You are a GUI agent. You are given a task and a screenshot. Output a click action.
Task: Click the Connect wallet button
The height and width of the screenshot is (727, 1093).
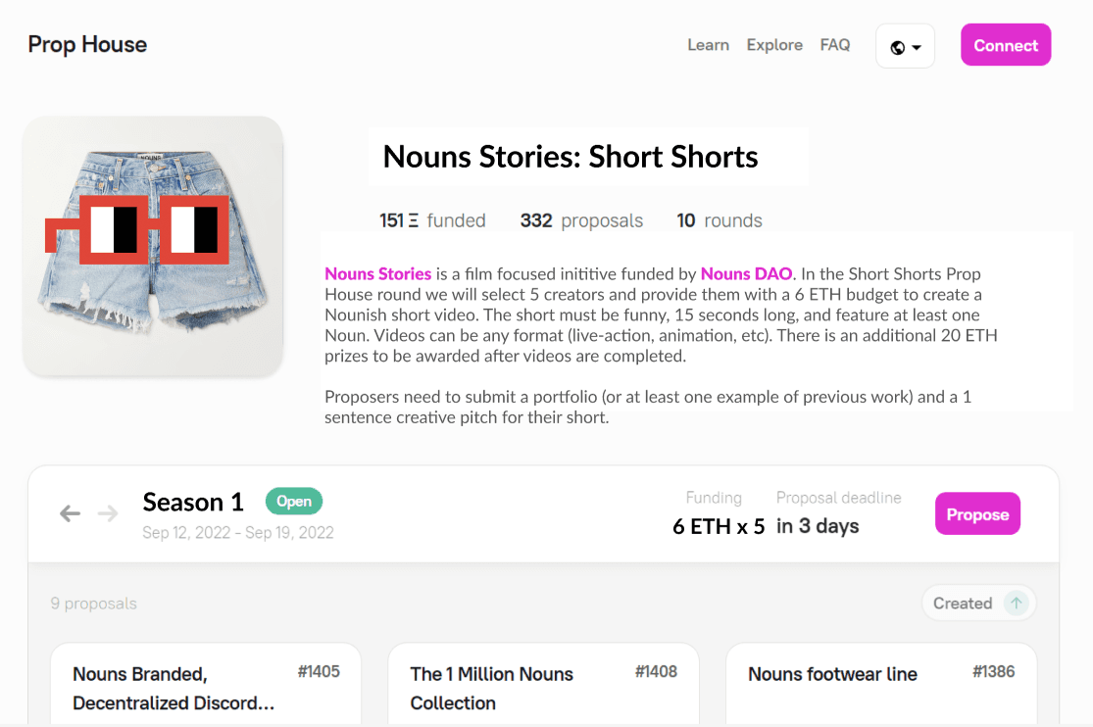[x=1006, y=45]
